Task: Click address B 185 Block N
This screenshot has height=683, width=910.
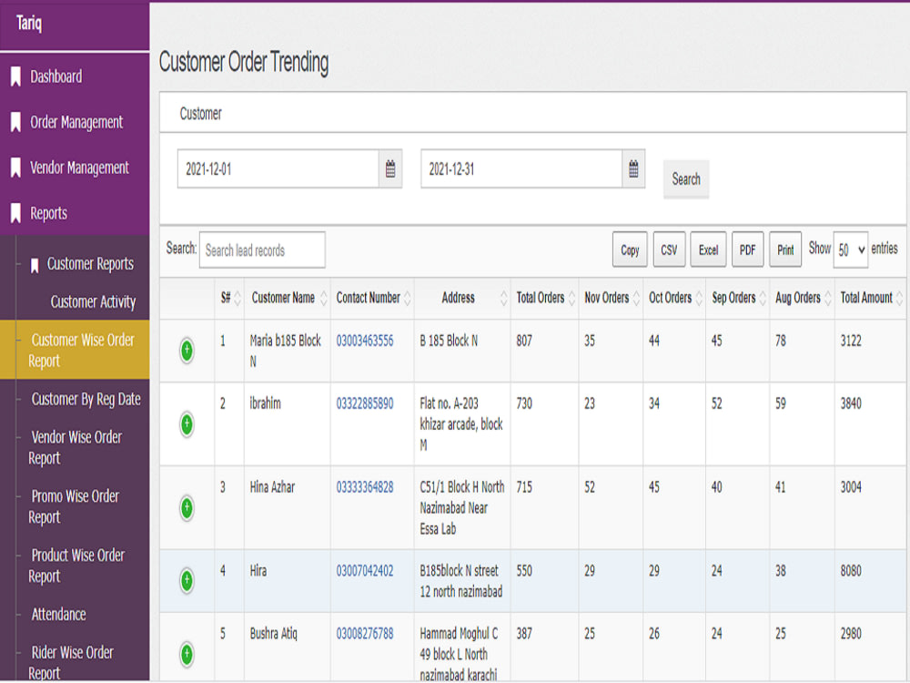Action: (x=449, y=341)
